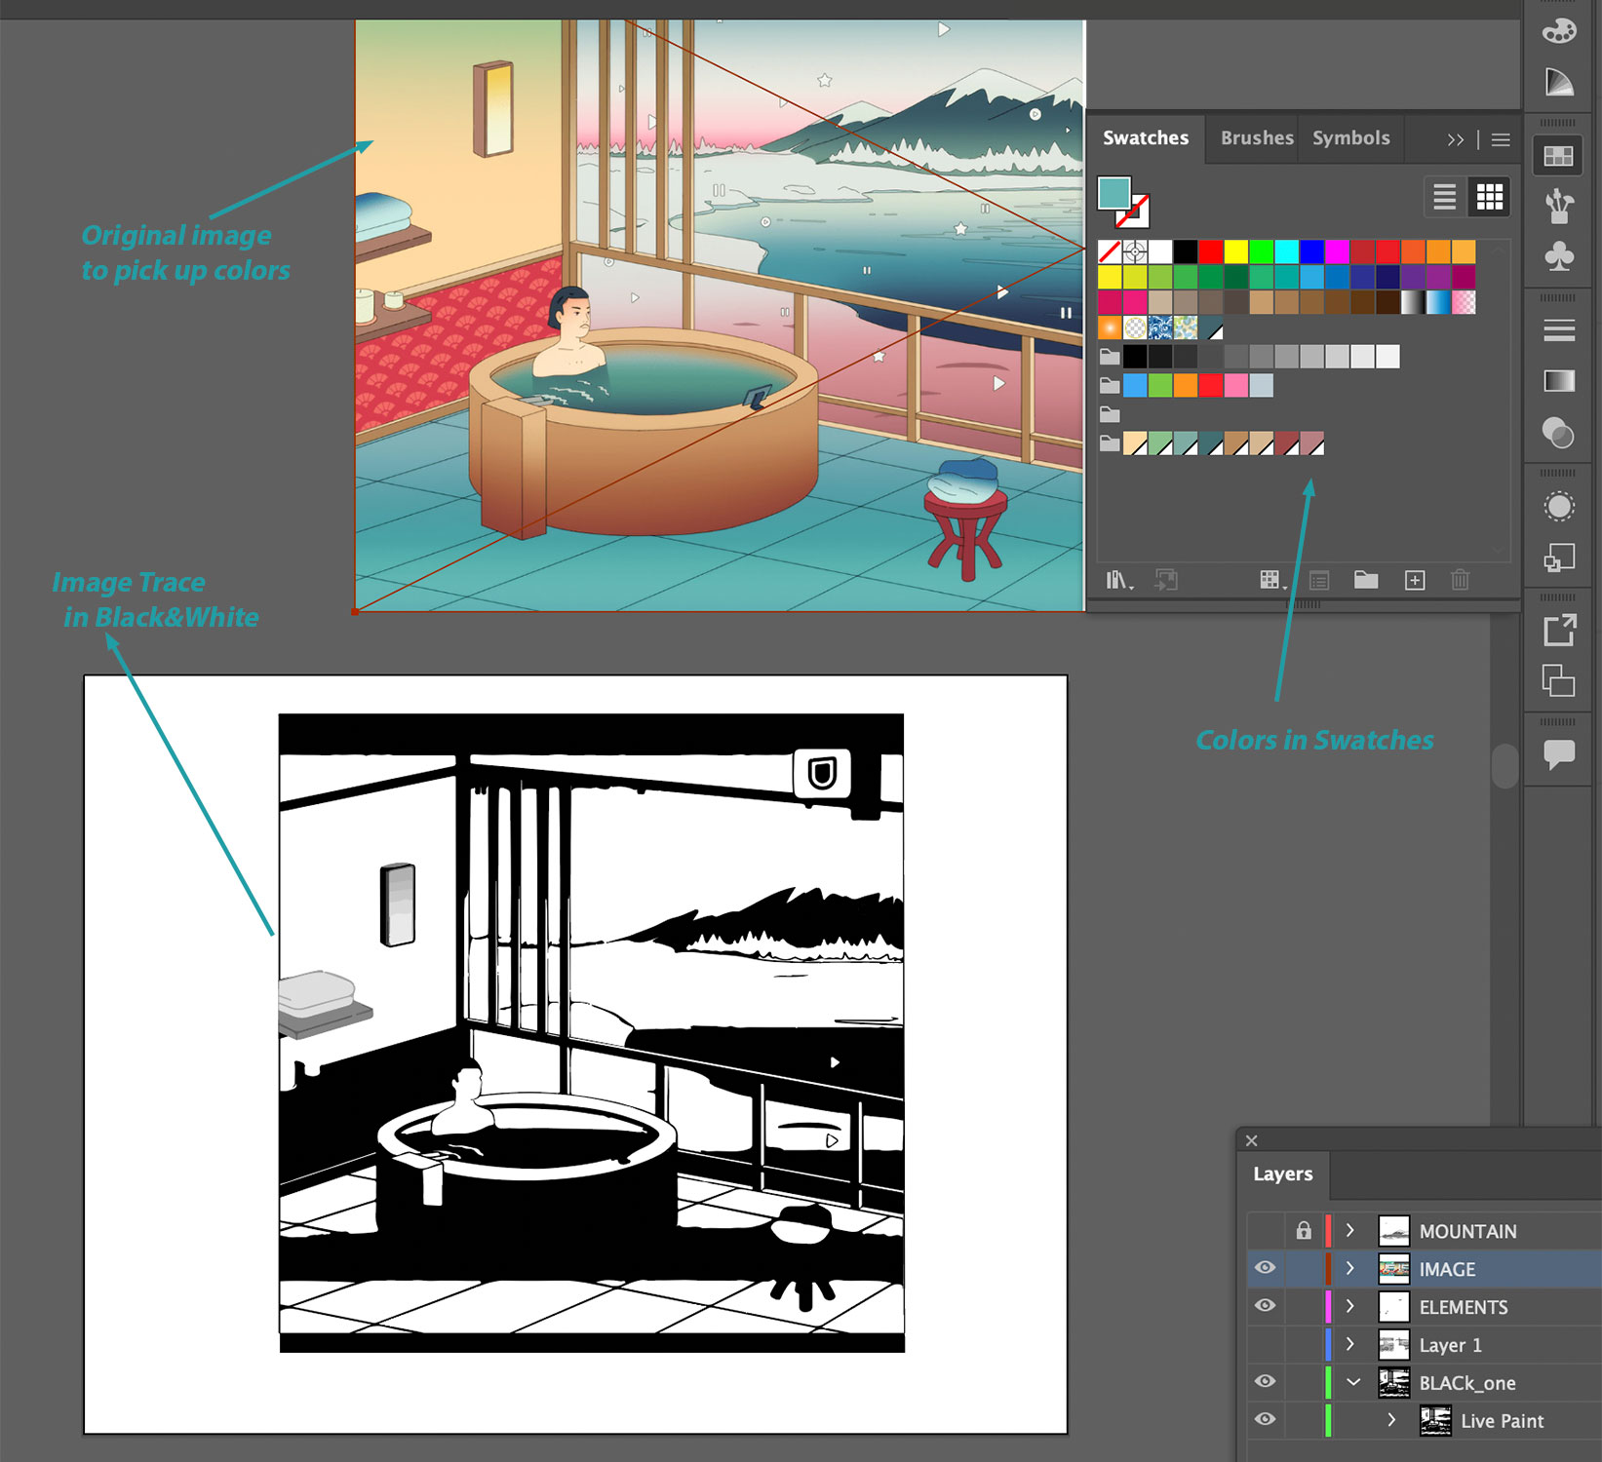Viewport: 1602px width, 1462px height.
Task: Open the Transparency panel icon in dock
Action: (1558, 433)
